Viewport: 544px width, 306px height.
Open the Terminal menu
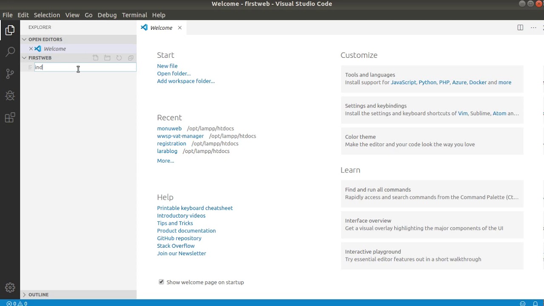tap(134, 15)
